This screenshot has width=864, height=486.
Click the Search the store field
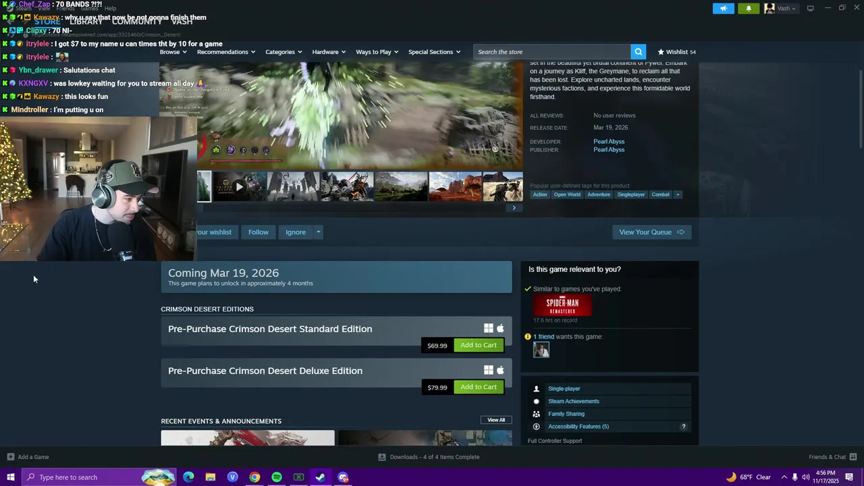pos(552,52)
